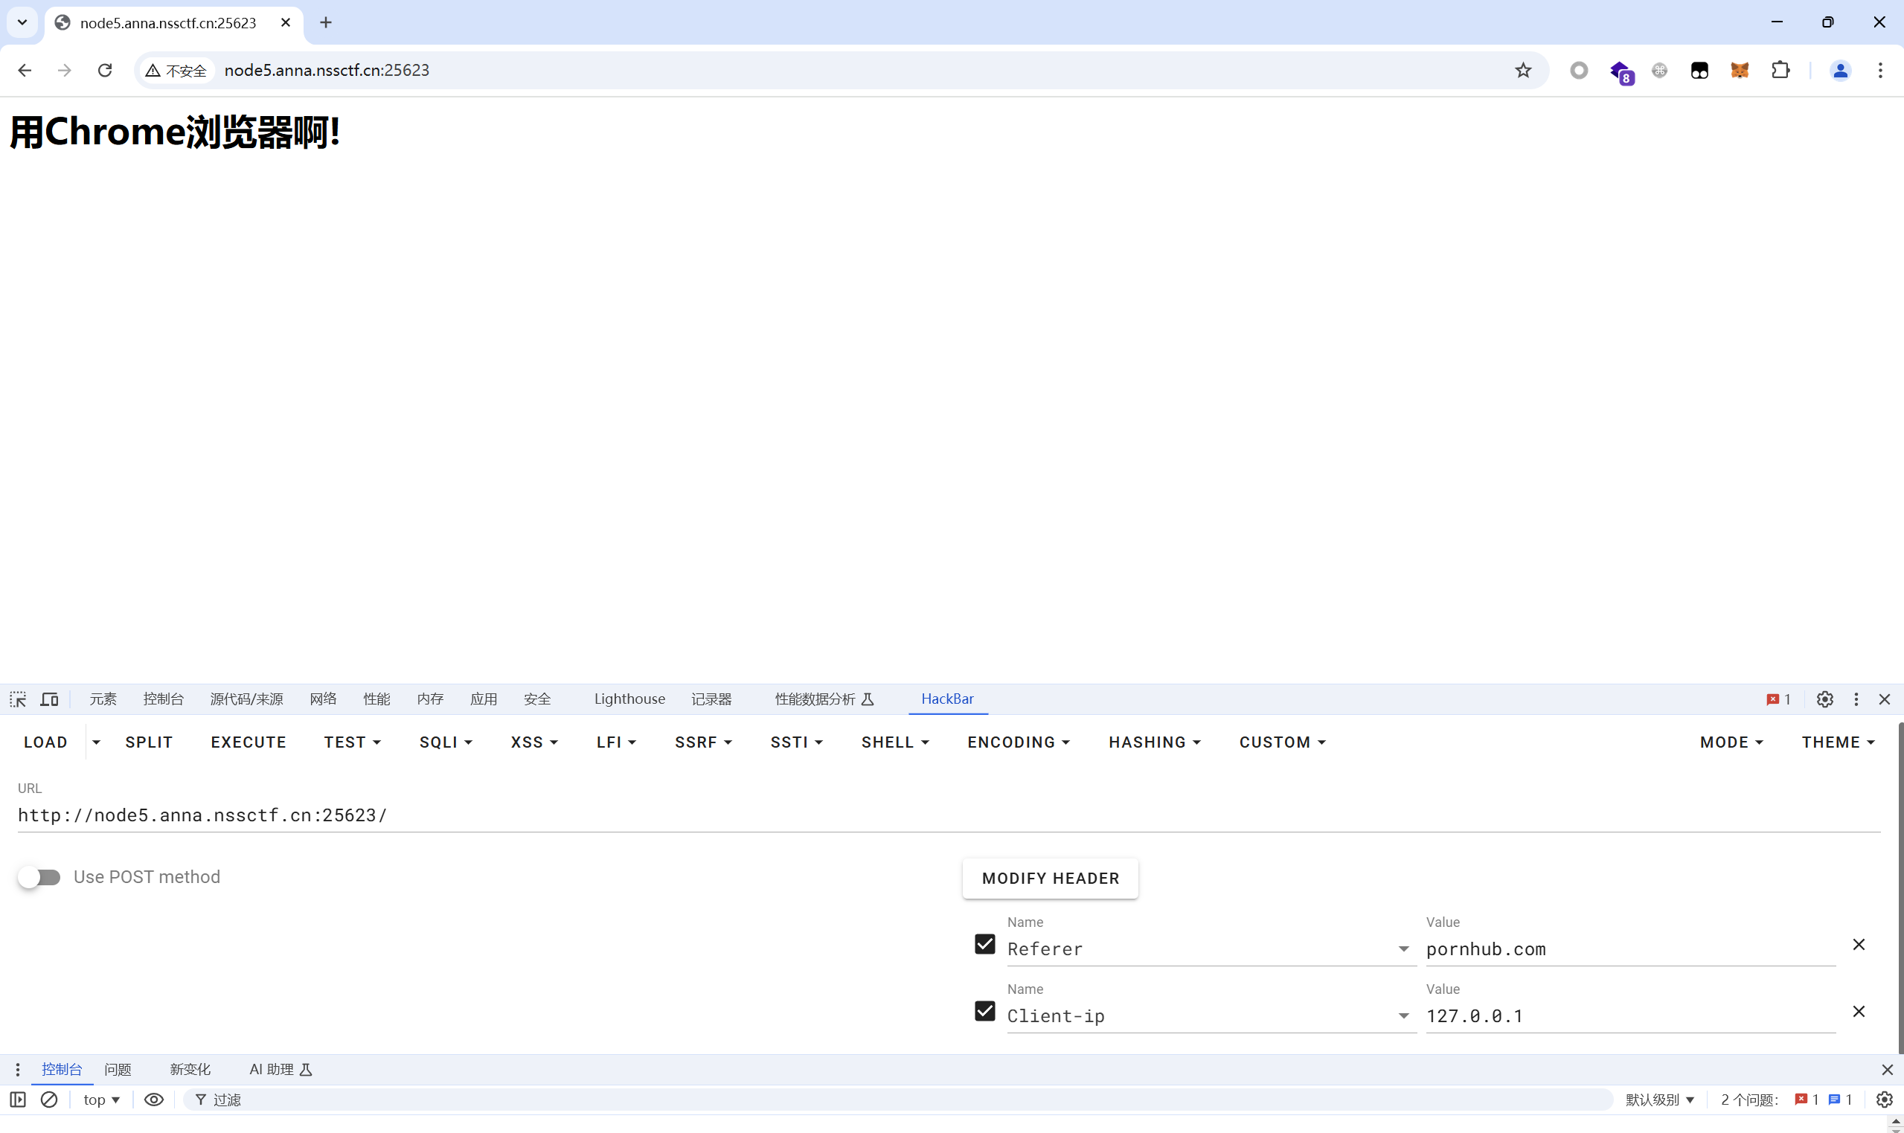The width and height of the screenshot is (1904, 1133).
Task: Remove the Referer header row
Action: [1859, 945]
